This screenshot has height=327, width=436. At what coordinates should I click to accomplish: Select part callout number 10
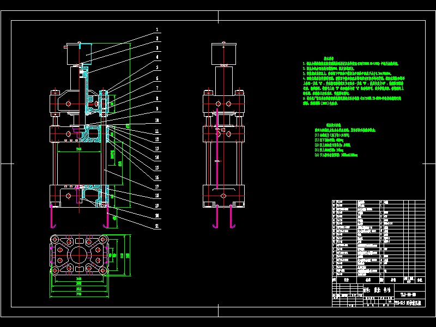(157, 120)
